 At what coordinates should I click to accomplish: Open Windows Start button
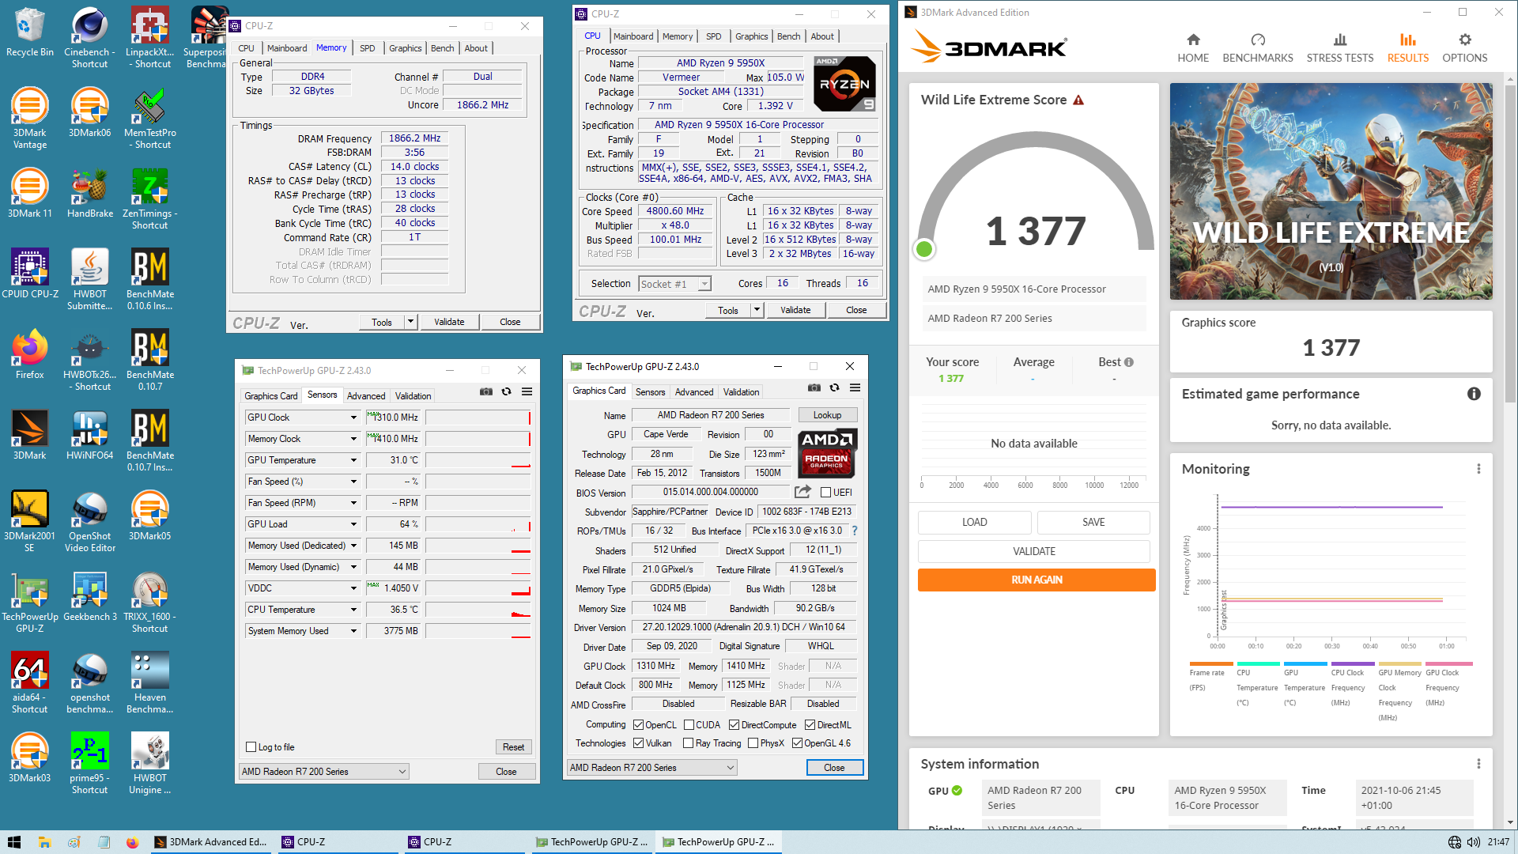pyautogui.click(x=13, y=842)
